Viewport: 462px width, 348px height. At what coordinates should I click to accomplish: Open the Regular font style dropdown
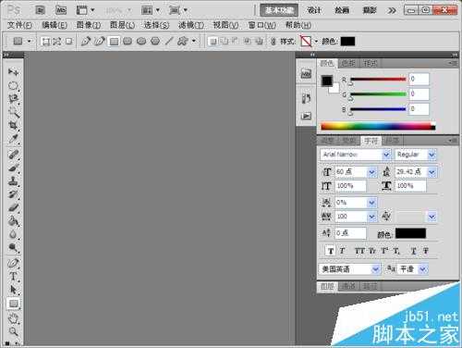click(432, 155)
